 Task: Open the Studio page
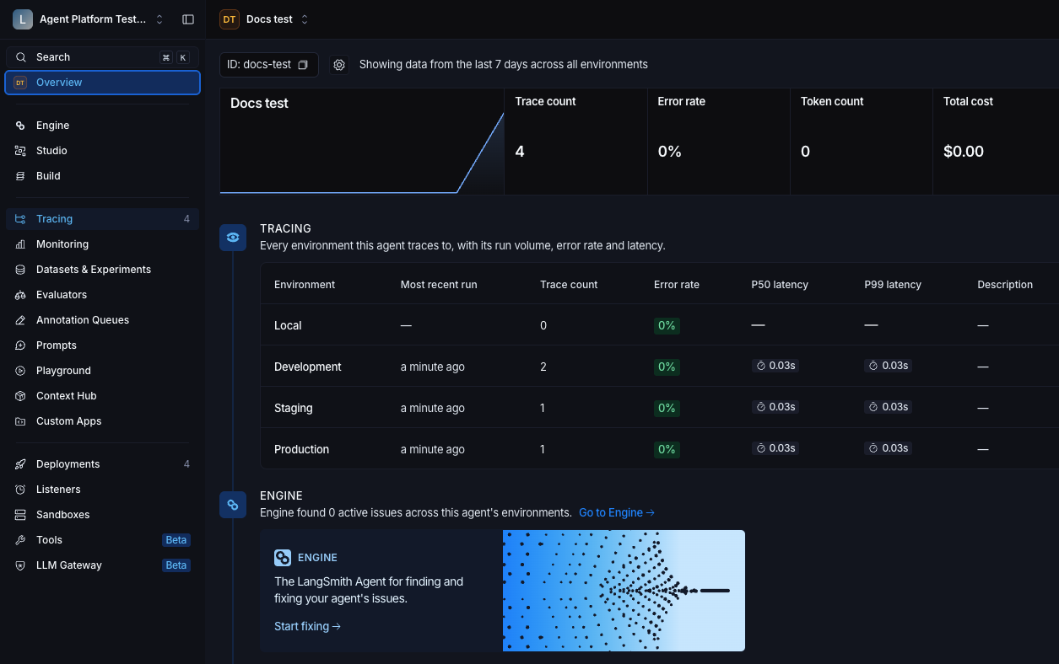pyautogui.click(x=103, y=151)
